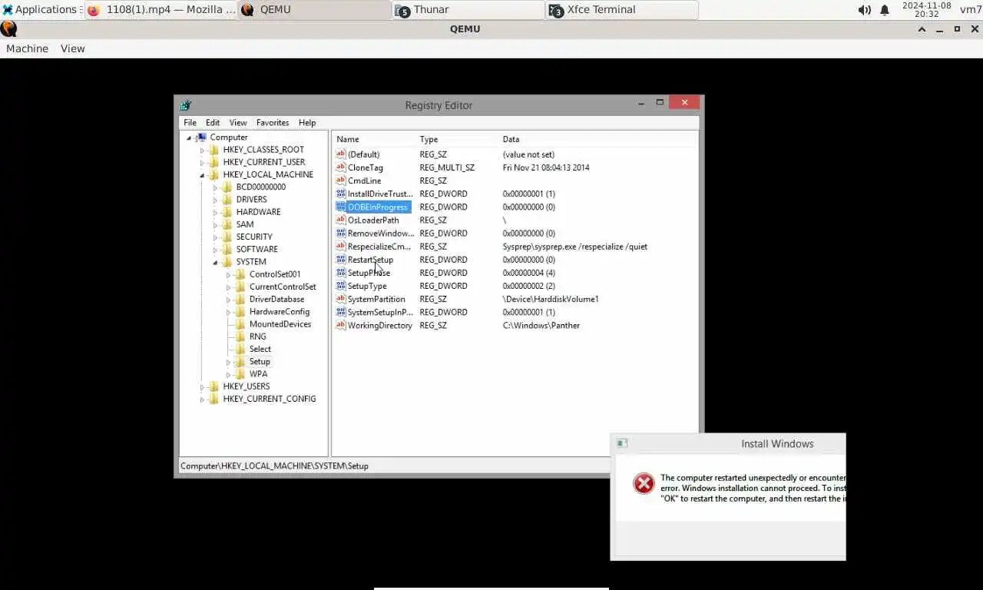983x590 pixels.
Task: Switch to the Mozilla 1108(1).mp4 window
Action: [161, 10]
